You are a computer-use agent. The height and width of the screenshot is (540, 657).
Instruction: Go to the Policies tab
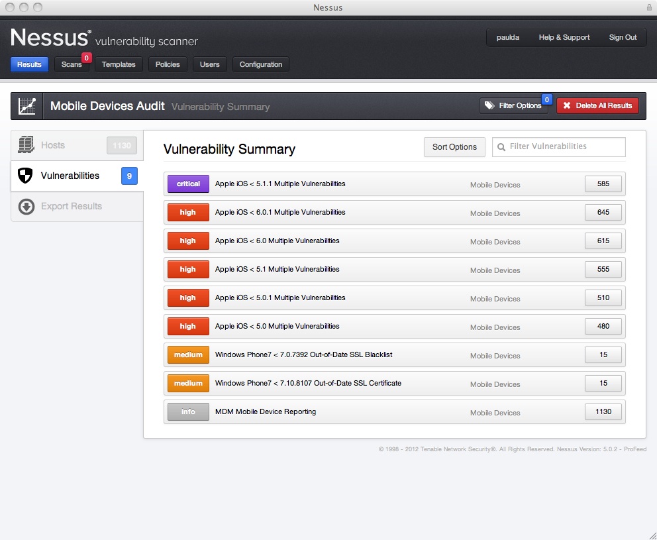coord(168,64)
